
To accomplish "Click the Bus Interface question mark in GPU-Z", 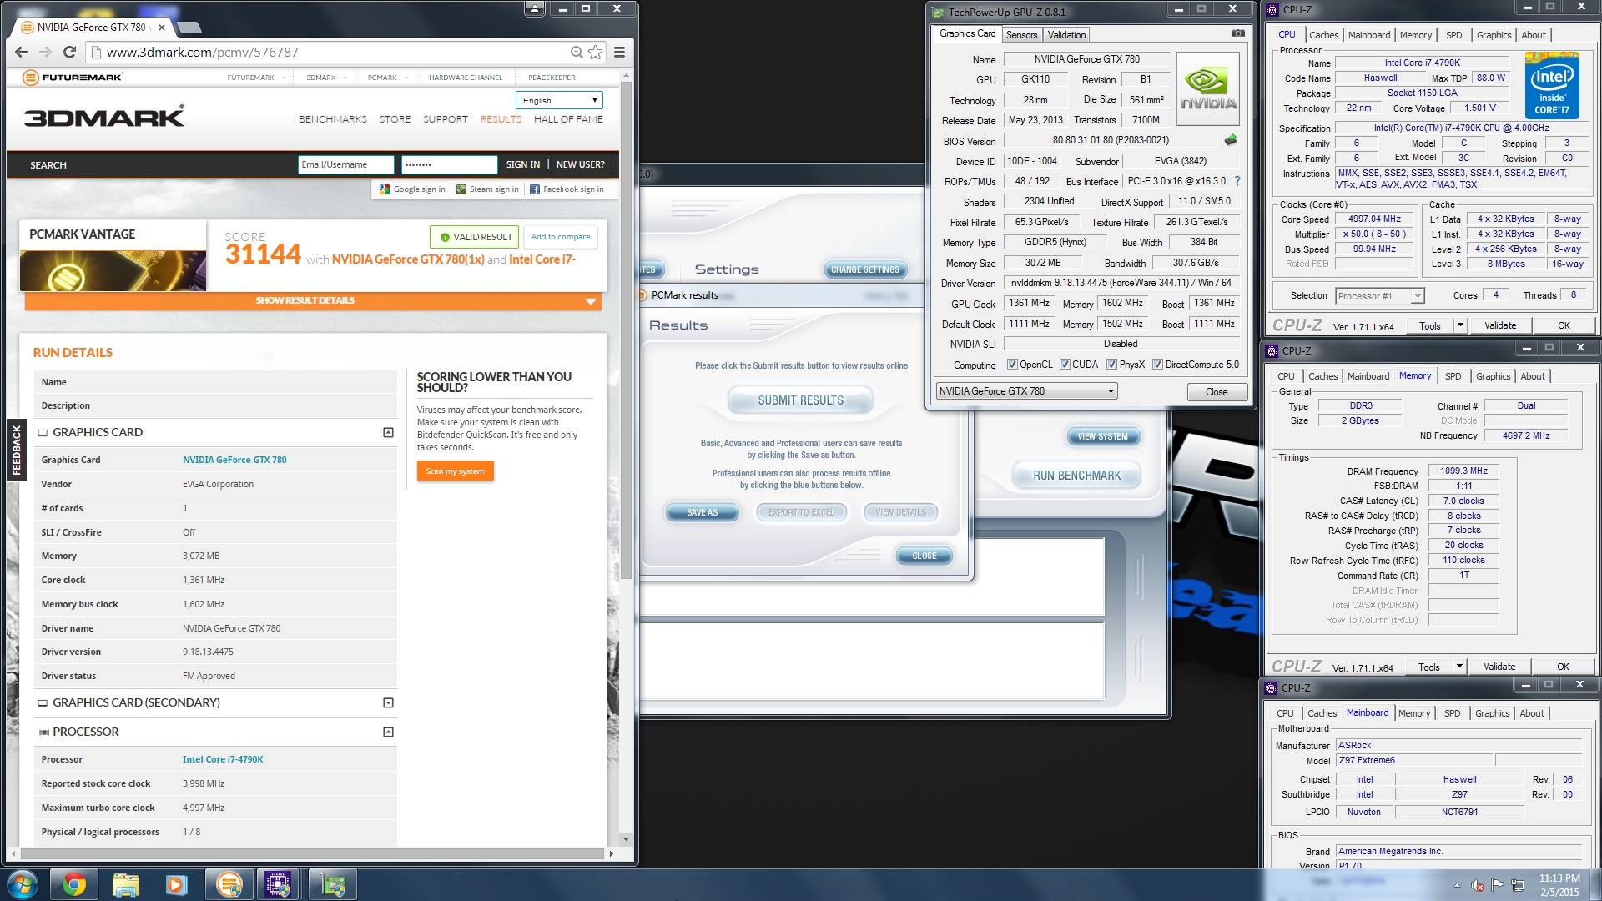I will tap(1237, 181).
